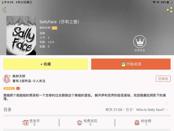Open latest chapter Who is Sally face?

[x=150, y=110]
